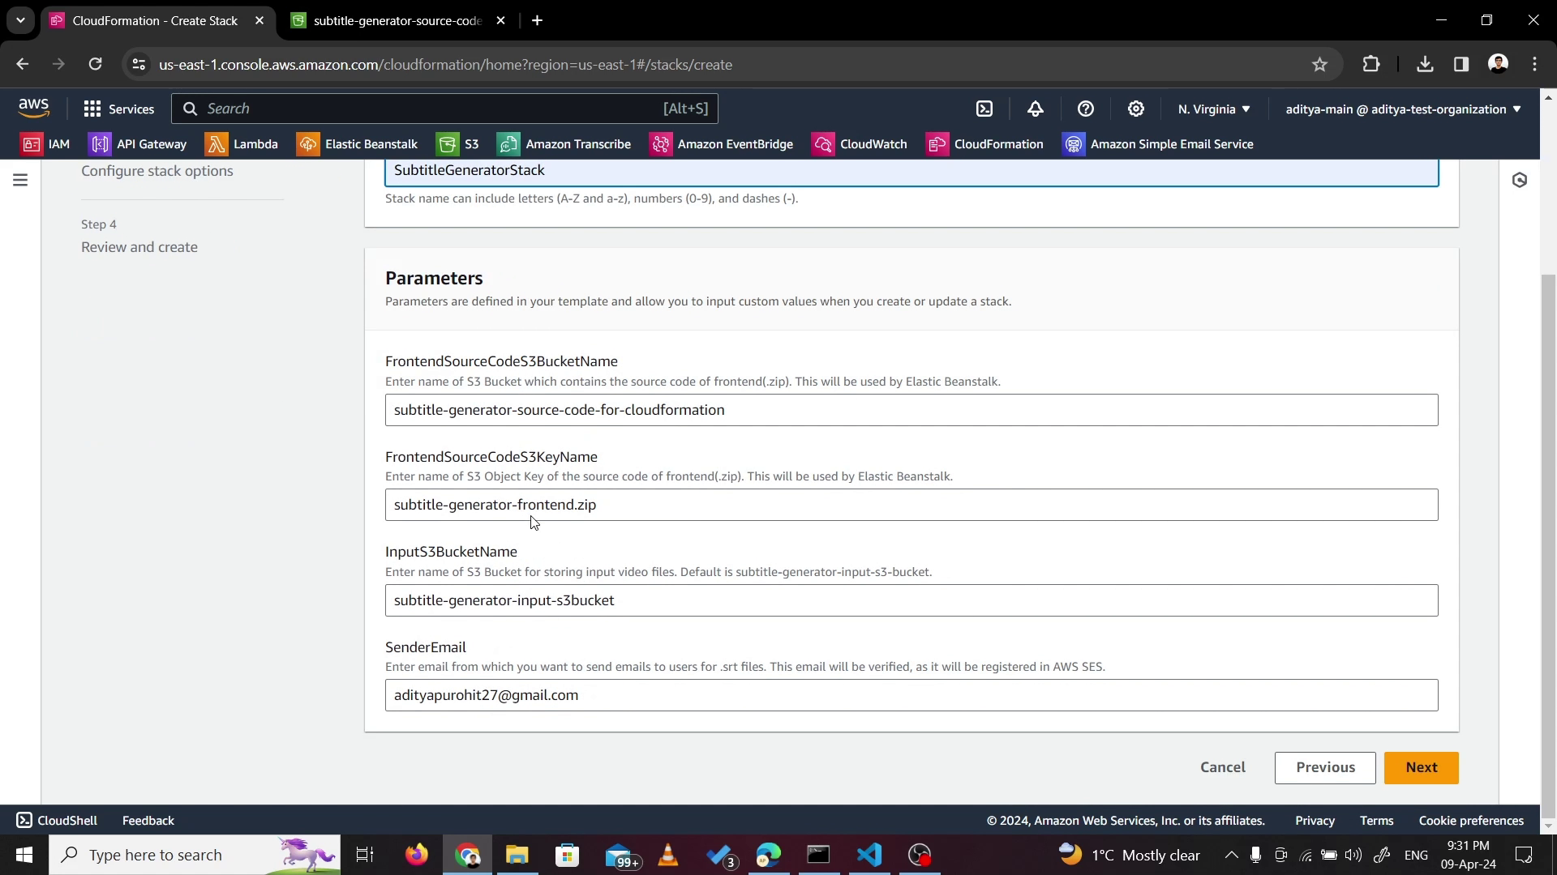The height and width of the screenshot is (875, 1557).
Task: Click the SenderEmail input field
Action: pos(911,695)
